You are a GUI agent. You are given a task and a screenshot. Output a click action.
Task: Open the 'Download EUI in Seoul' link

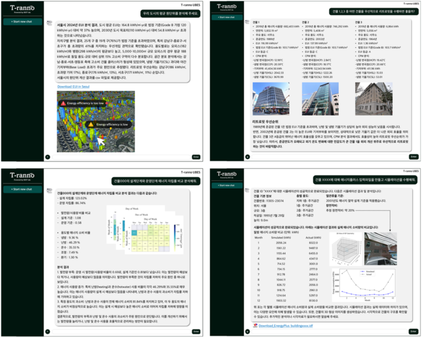(73, 87)
